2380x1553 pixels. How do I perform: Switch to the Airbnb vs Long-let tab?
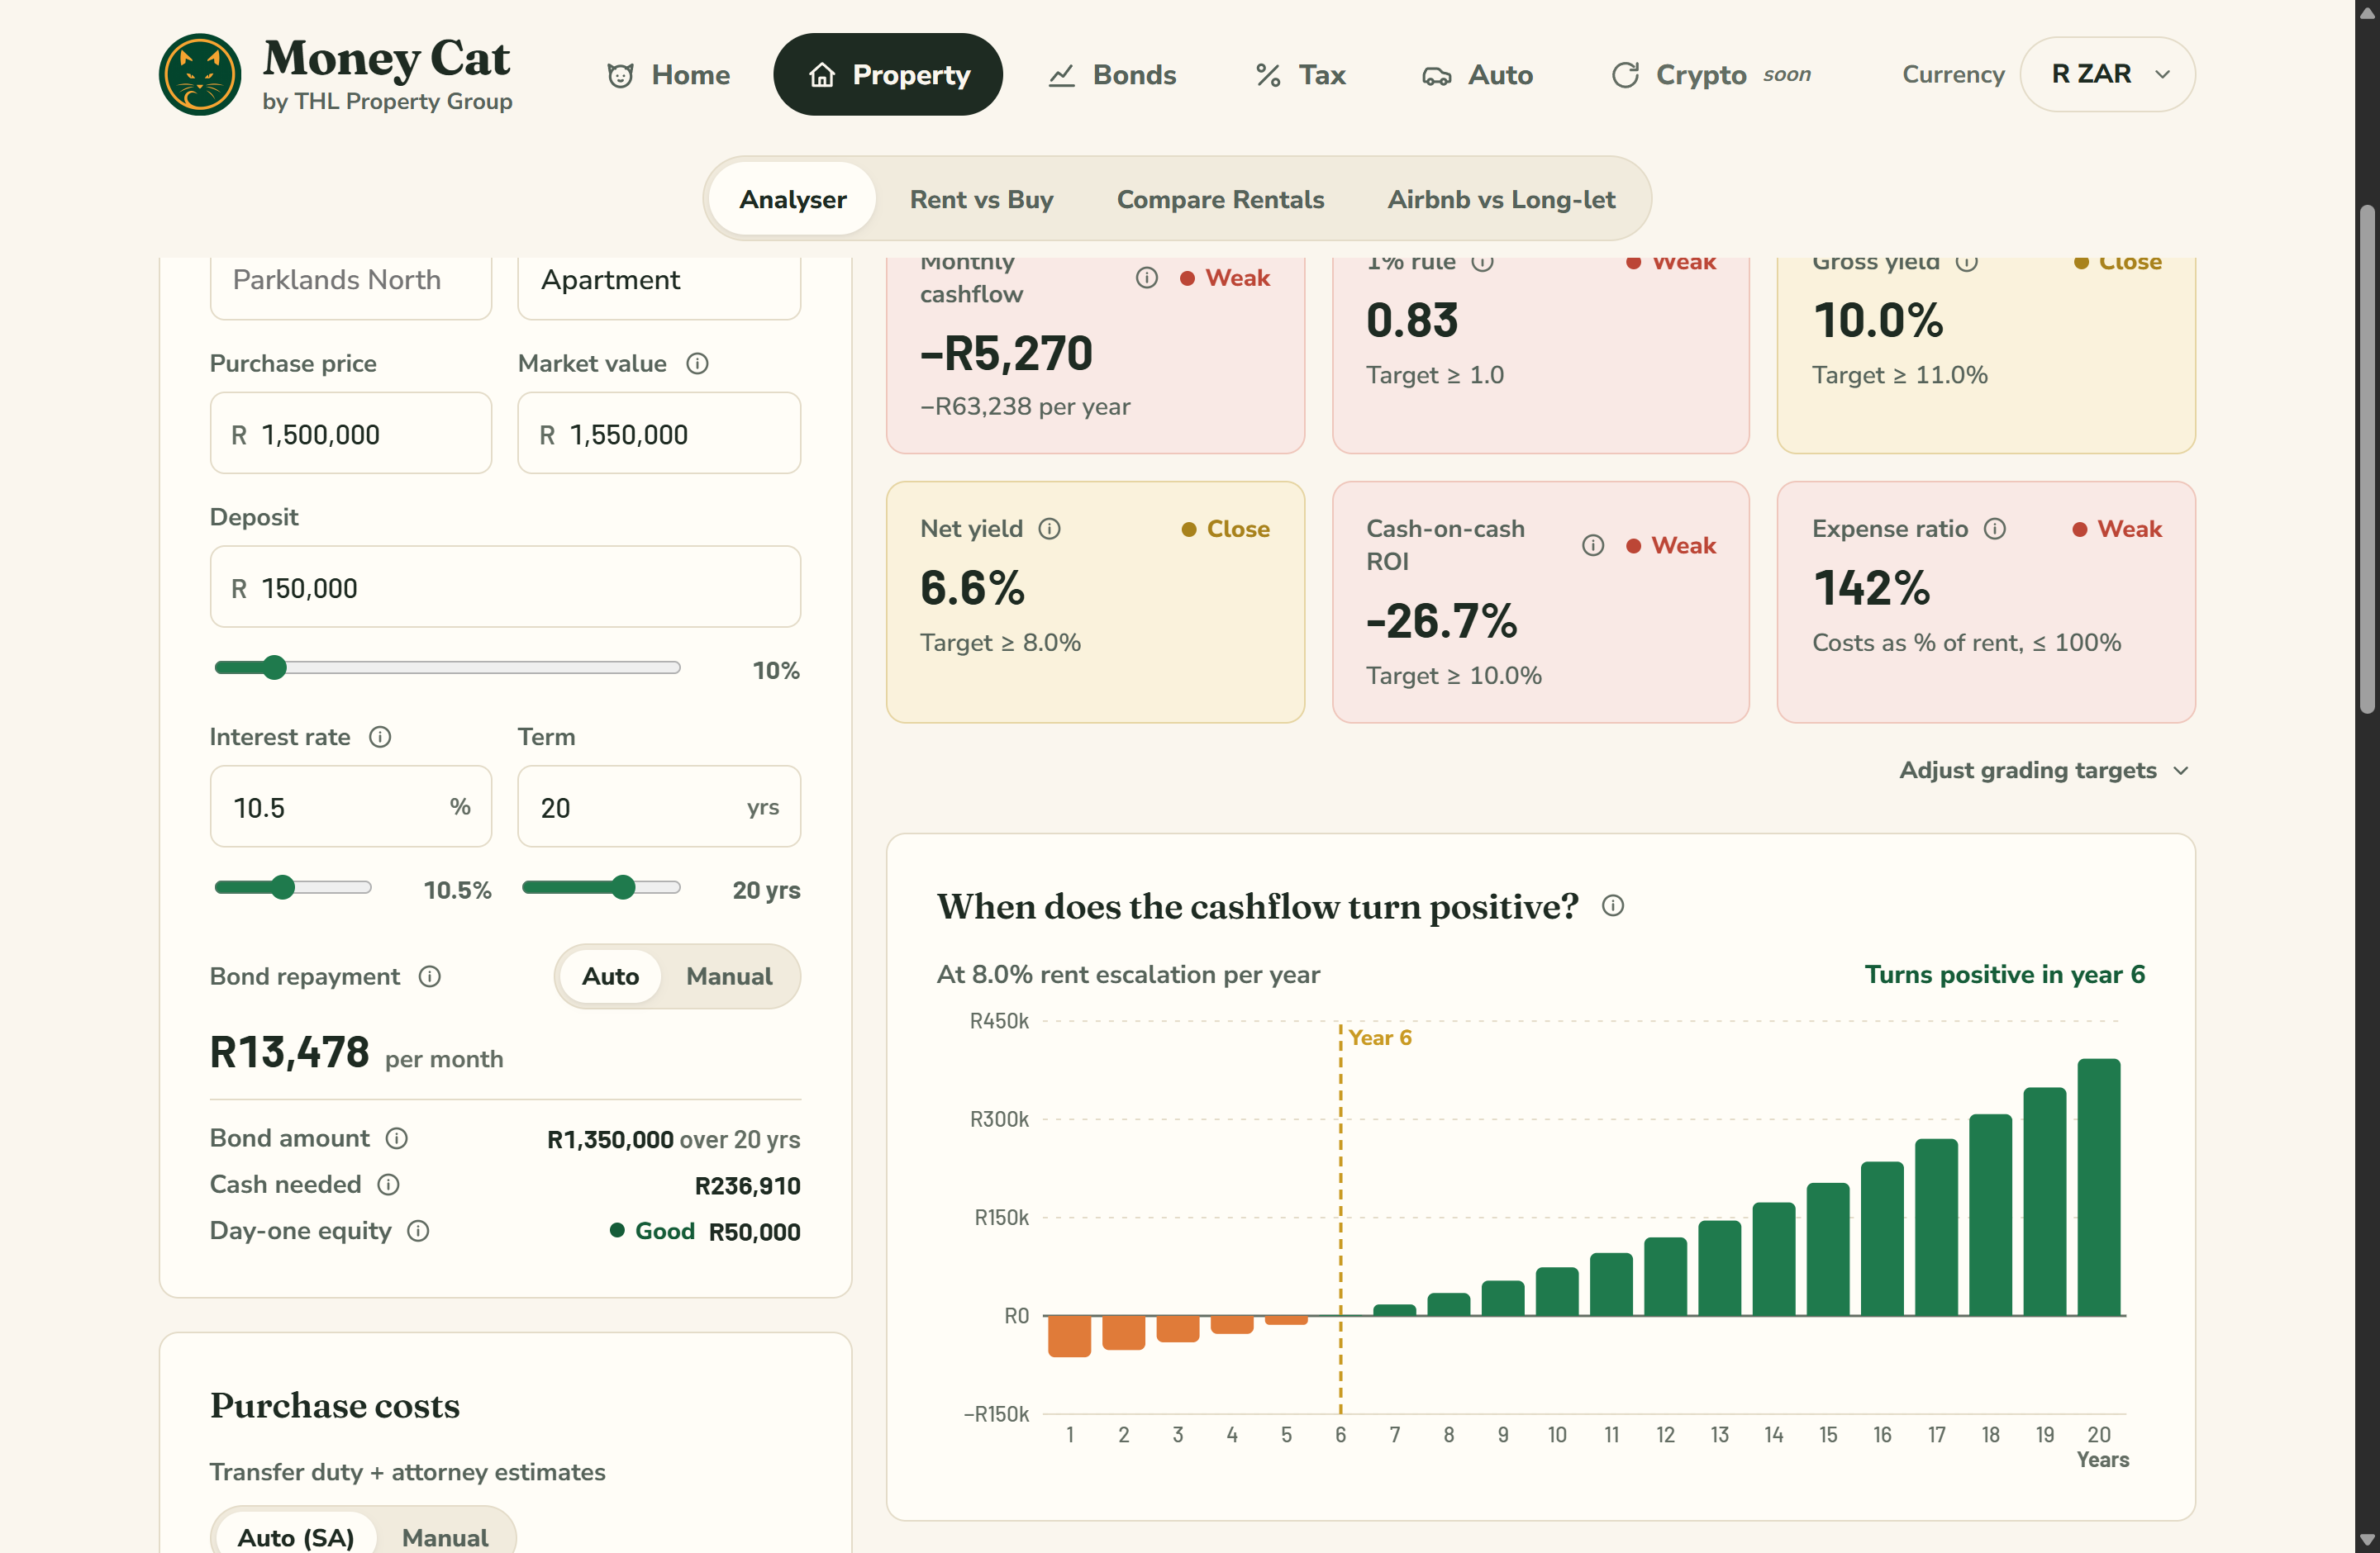[1500, 199]
